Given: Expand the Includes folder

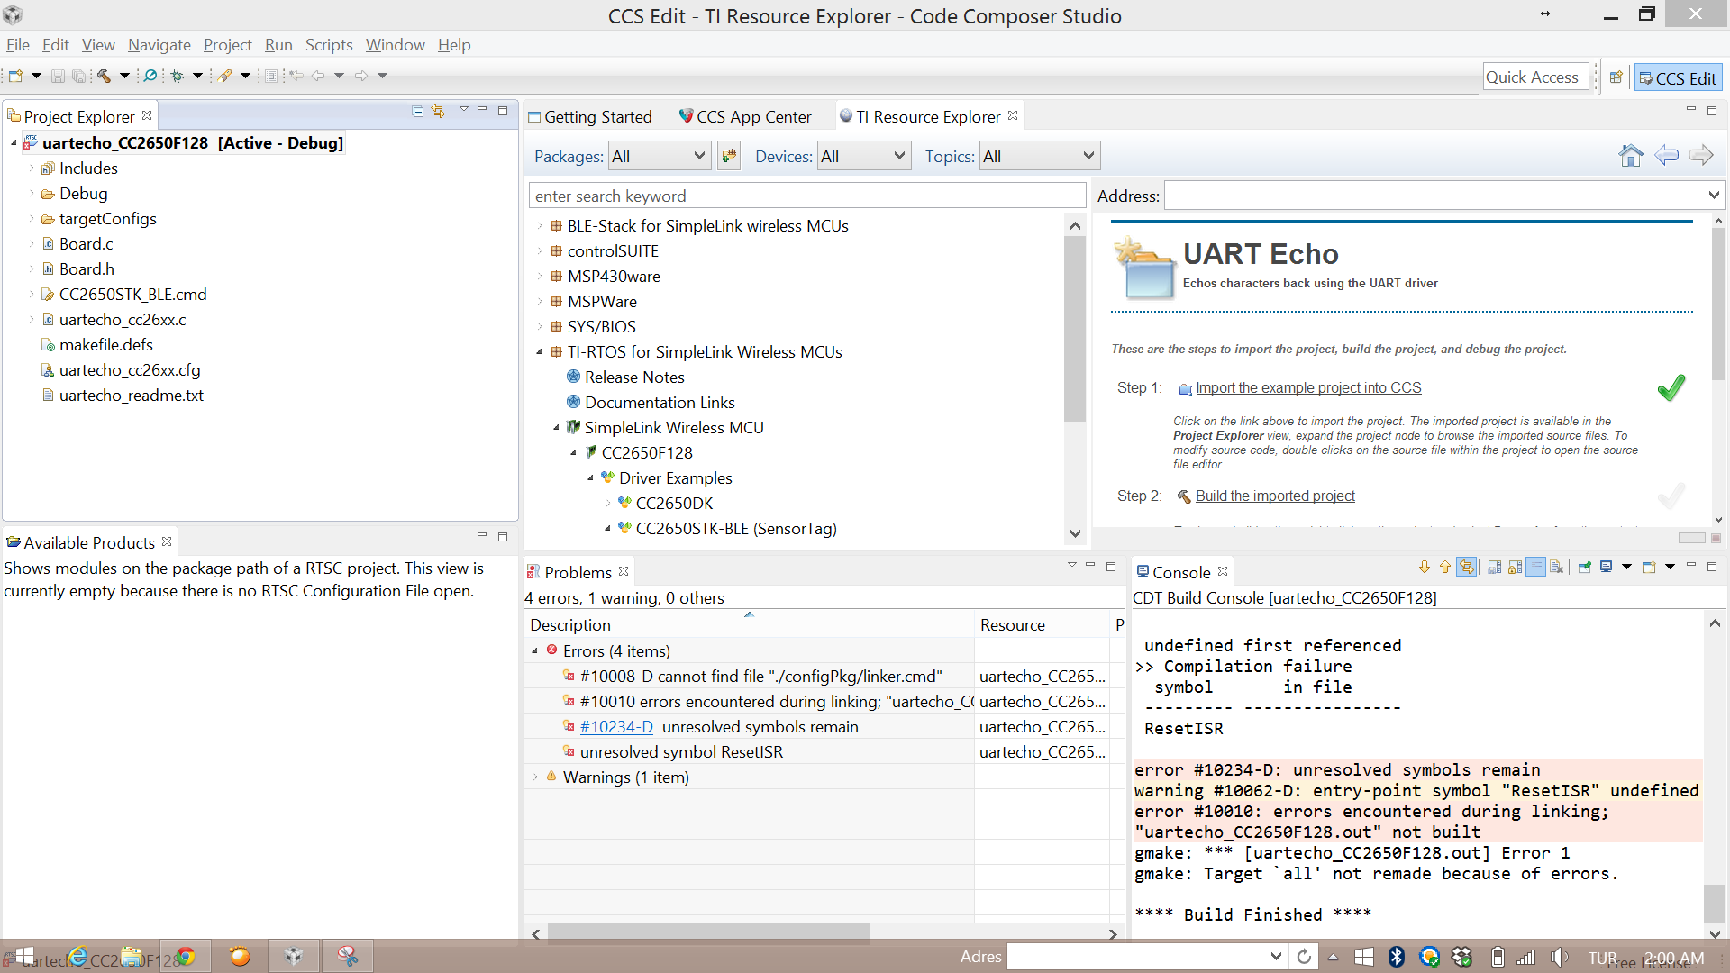Looking at the screenshot, I should [x=32, y=168].
